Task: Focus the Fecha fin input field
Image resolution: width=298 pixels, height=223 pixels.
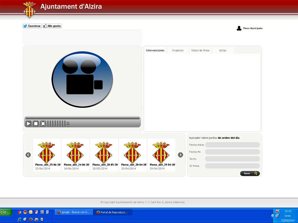Action: (x=232, y=152)
